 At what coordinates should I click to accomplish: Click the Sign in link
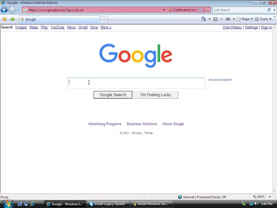click(x=266, y=27)
